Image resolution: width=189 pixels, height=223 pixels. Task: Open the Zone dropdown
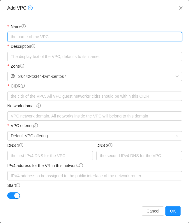tap(95, 76)
